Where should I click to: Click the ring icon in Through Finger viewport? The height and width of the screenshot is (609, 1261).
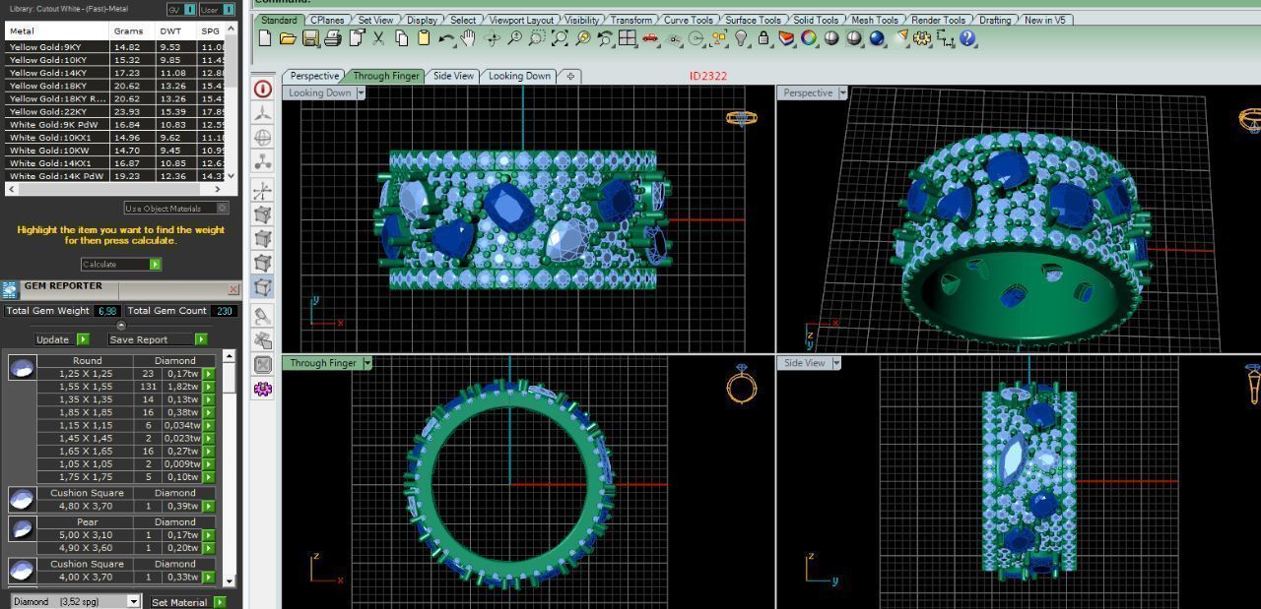point(741,384)
